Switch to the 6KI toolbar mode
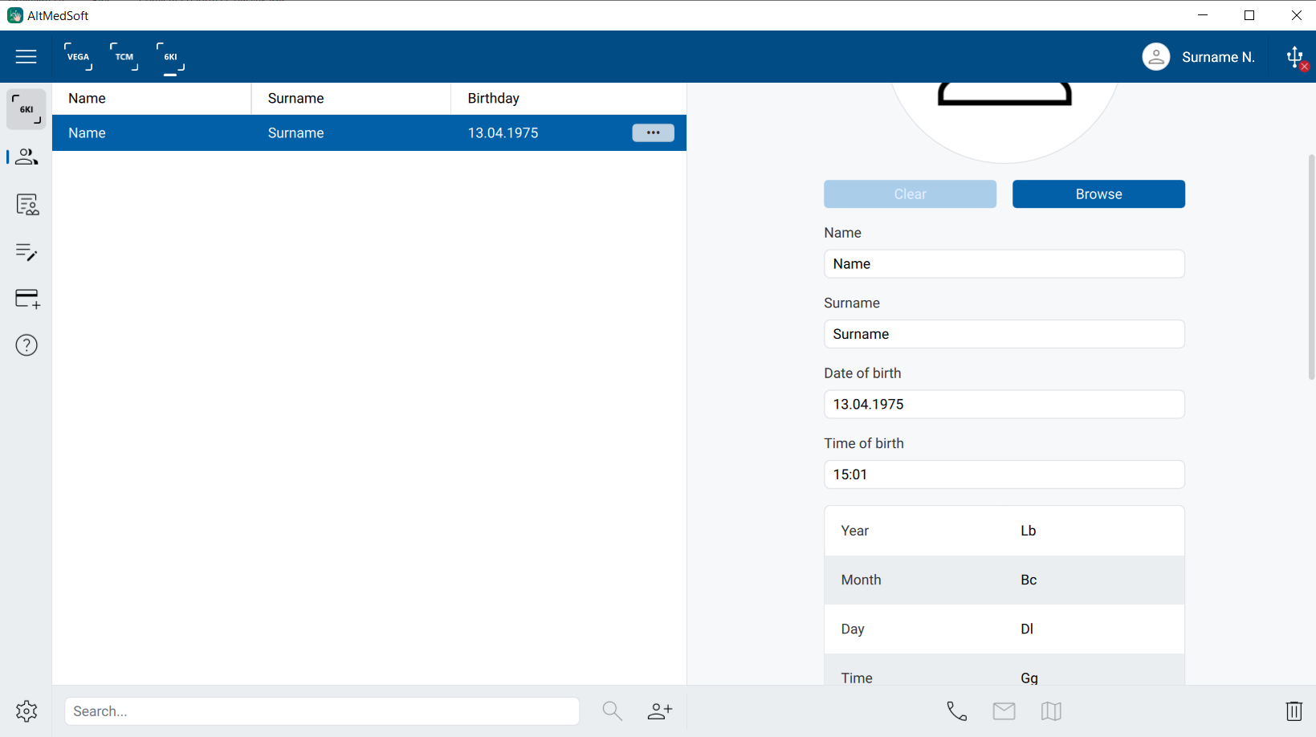Viewport: 1316px width, 737px height. 170,57
